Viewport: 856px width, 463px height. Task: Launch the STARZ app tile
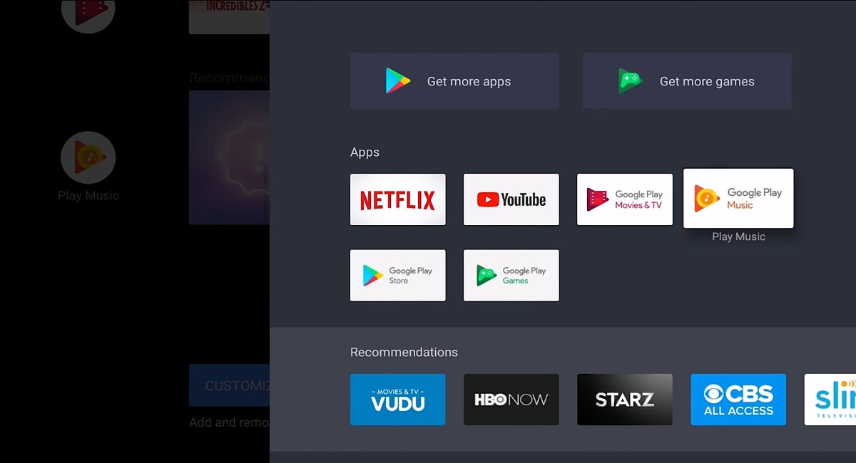tap(624, 400)
